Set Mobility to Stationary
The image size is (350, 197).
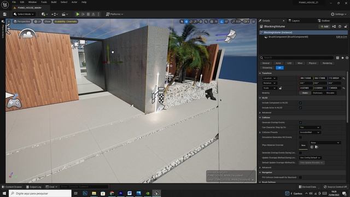[x=317, y=93]
